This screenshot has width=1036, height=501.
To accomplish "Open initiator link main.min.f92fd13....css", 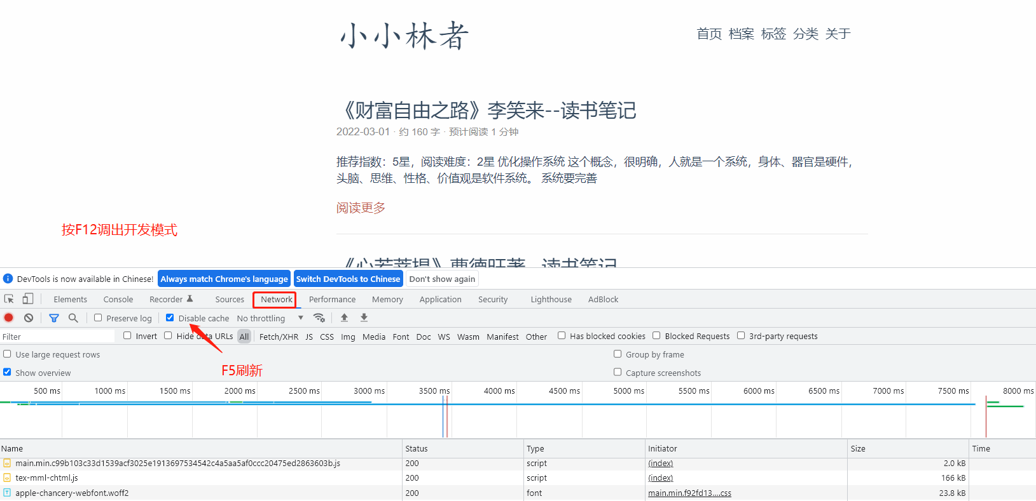I will click(x=689, y=493).
